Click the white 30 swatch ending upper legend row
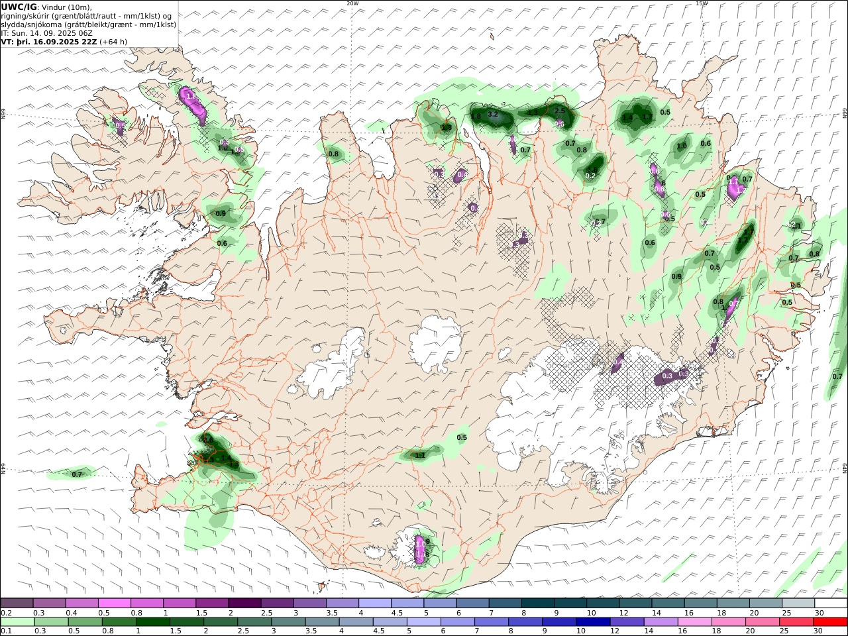 (x=830, y=604)
